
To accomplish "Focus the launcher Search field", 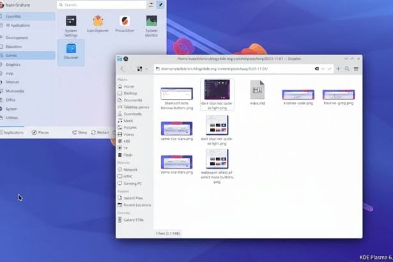I will coord(102,4).
